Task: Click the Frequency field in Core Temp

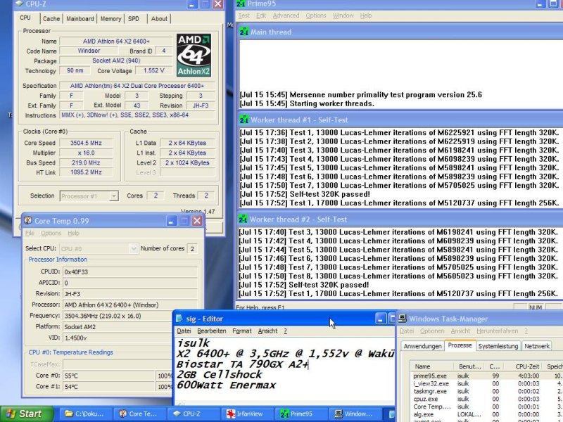Action: pos(130,316)
